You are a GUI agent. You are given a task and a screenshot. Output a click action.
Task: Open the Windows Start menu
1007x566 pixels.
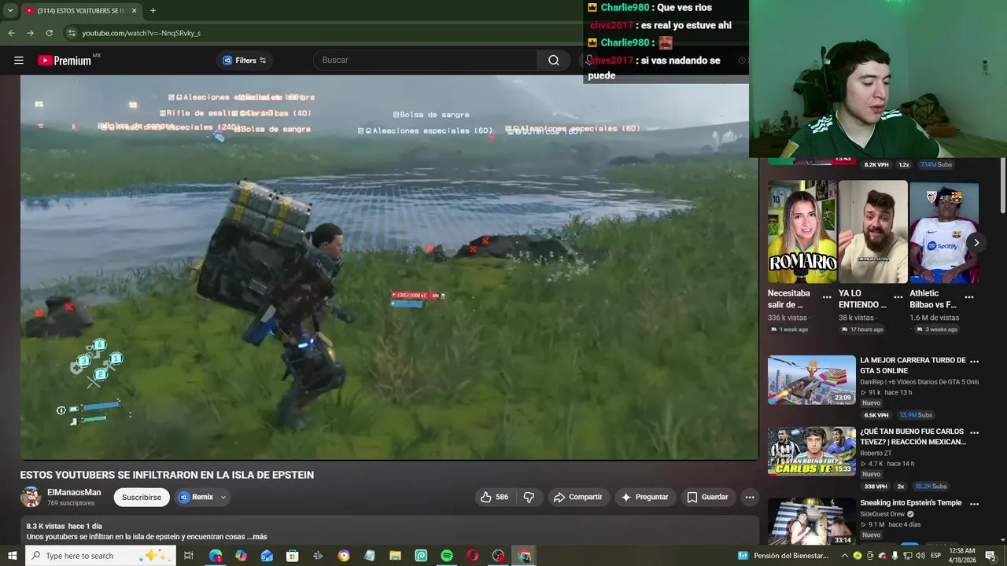(13, 556)
